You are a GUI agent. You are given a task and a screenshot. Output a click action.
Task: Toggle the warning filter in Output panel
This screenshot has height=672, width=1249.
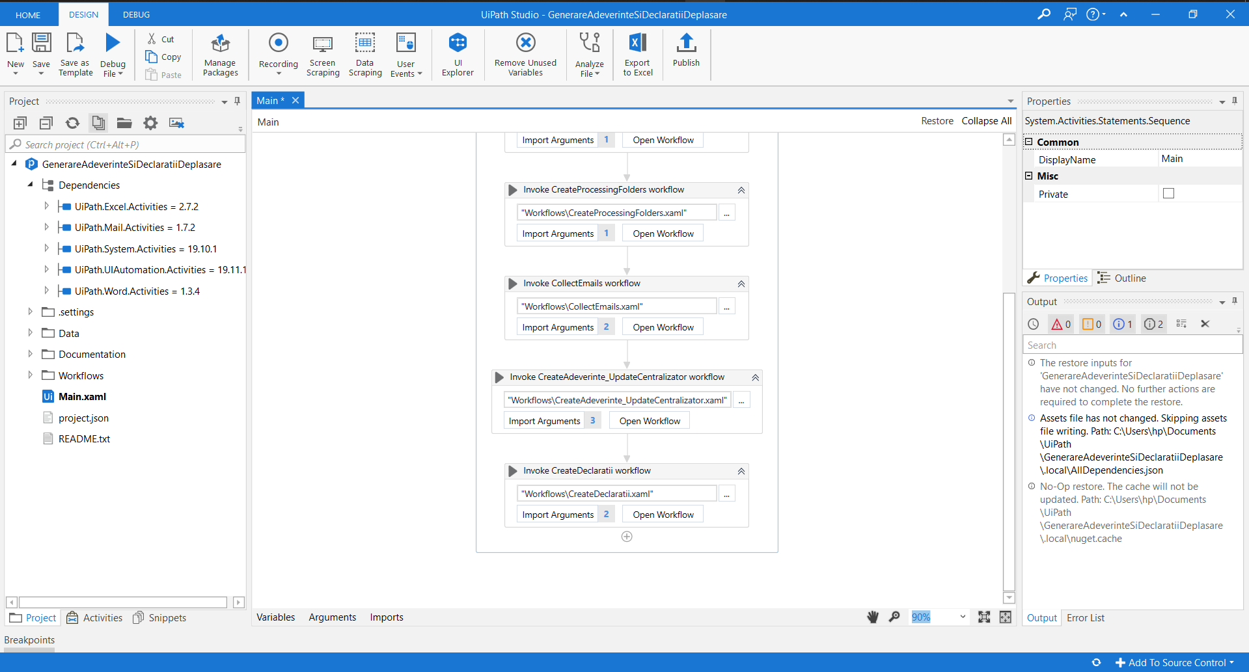coord(1091,324)
